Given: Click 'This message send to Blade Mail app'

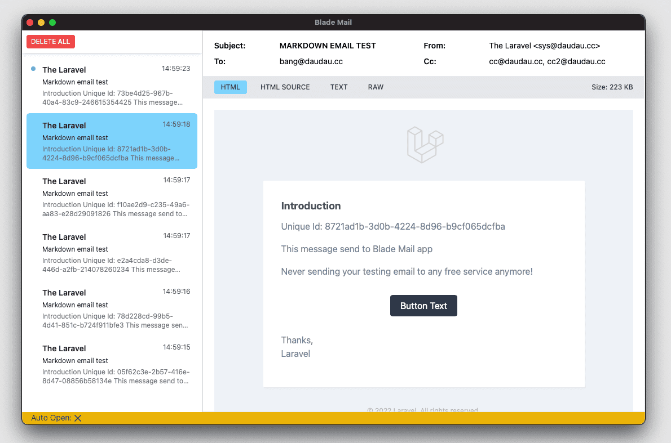Looking at the screenshot, I should [x=356, y=249].
